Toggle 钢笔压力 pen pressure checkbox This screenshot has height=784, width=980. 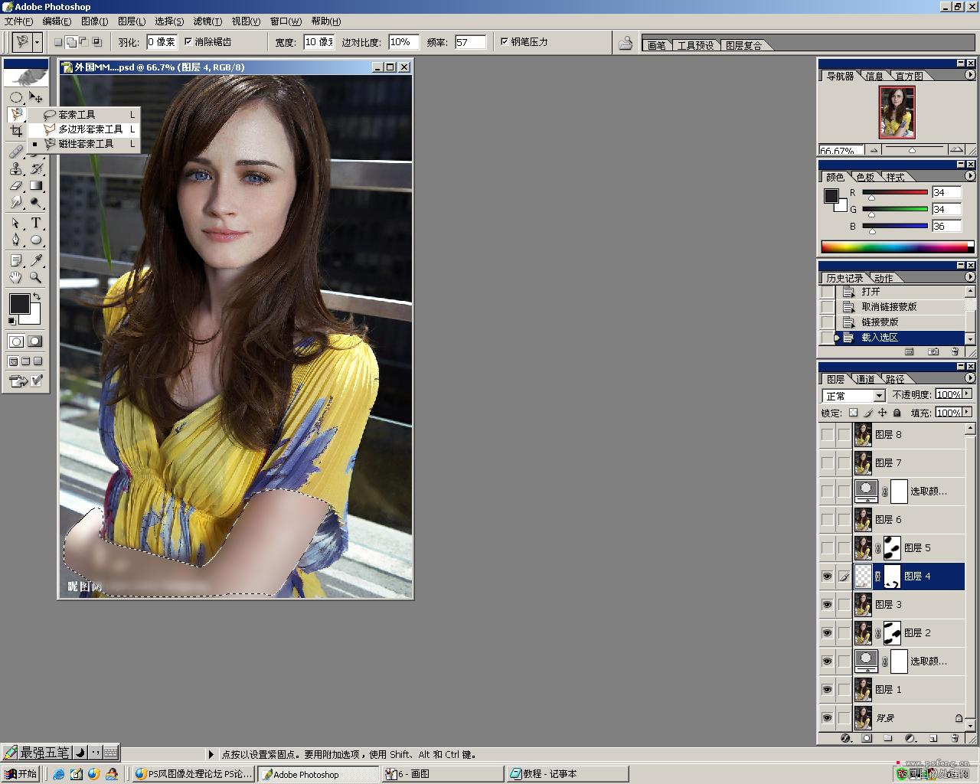point(505,42)
